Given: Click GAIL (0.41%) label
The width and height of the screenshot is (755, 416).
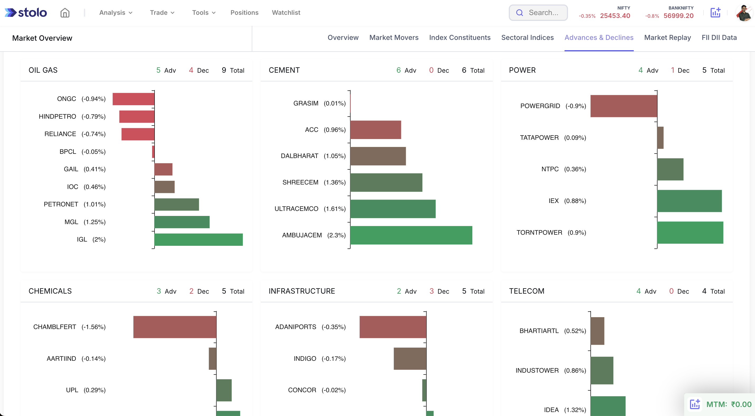Looking at the screenshot, I should pos(85,169).
